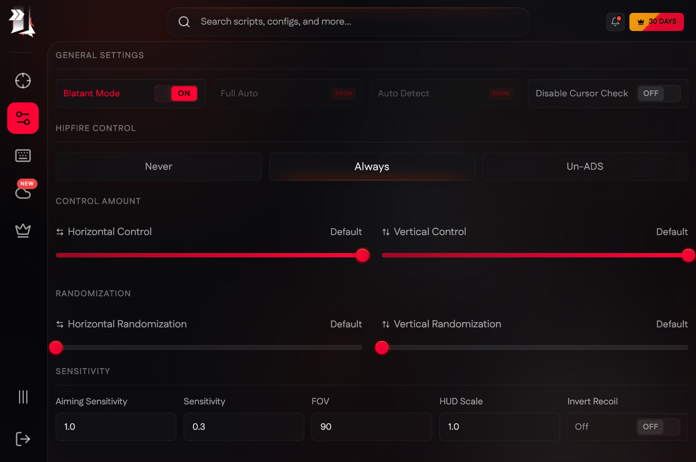Open the crown premium icon in sidebar

tap(23, 231)
